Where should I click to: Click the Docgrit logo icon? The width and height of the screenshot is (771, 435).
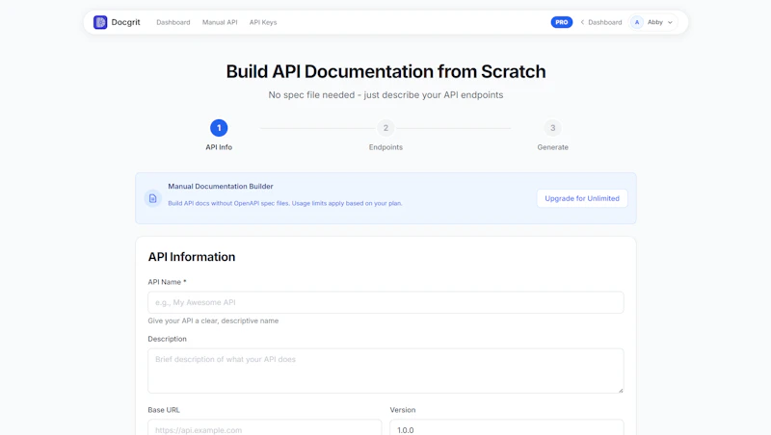[x=100, y=22]
